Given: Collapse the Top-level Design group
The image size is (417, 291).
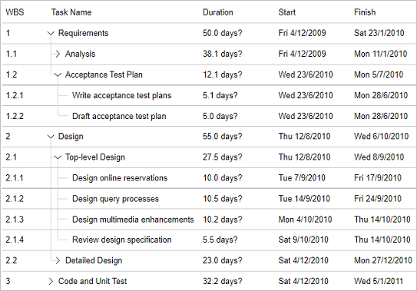Looking at the screenshot, I should pos(58,157).
